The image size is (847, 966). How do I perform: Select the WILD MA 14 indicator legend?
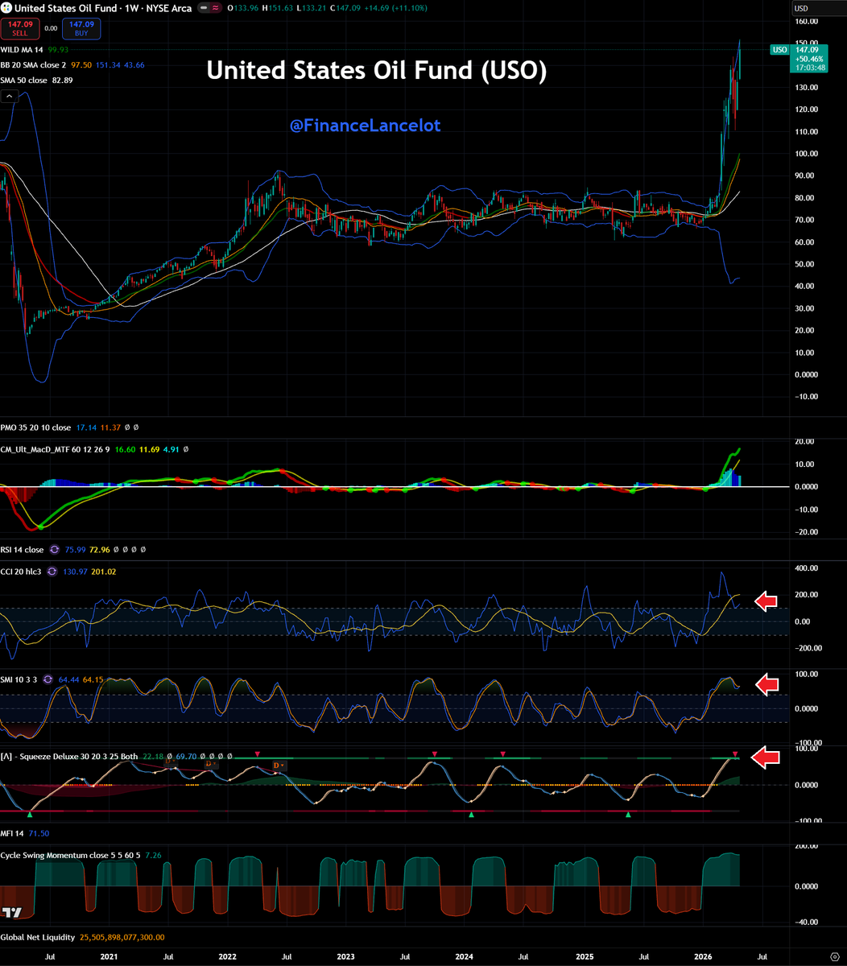pos(23,51)
